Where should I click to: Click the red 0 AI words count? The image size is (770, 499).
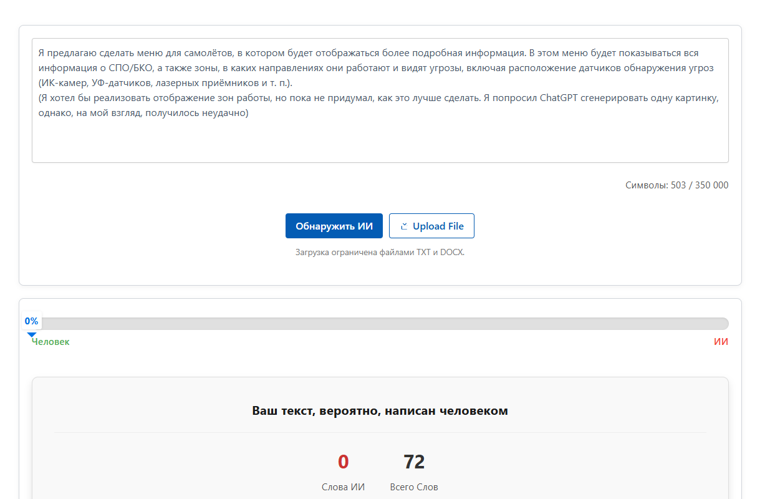point(343,462)
